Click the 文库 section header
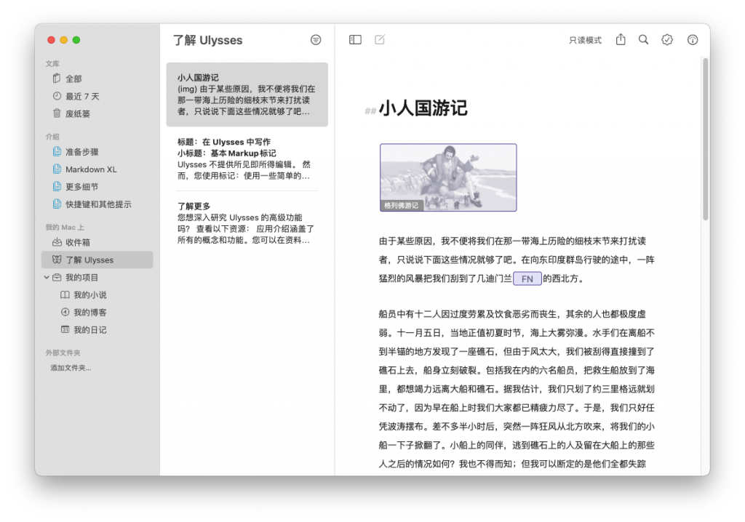The height and width of the screenshot is (522, 745). (x=52, y=63)
